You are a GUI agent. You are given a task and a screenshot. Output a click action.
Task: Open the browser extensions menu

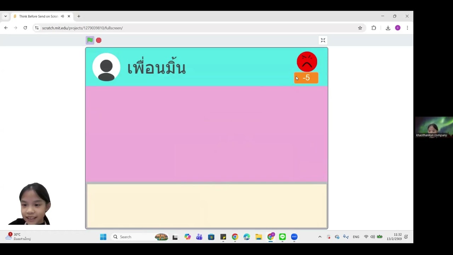[374, 28]
